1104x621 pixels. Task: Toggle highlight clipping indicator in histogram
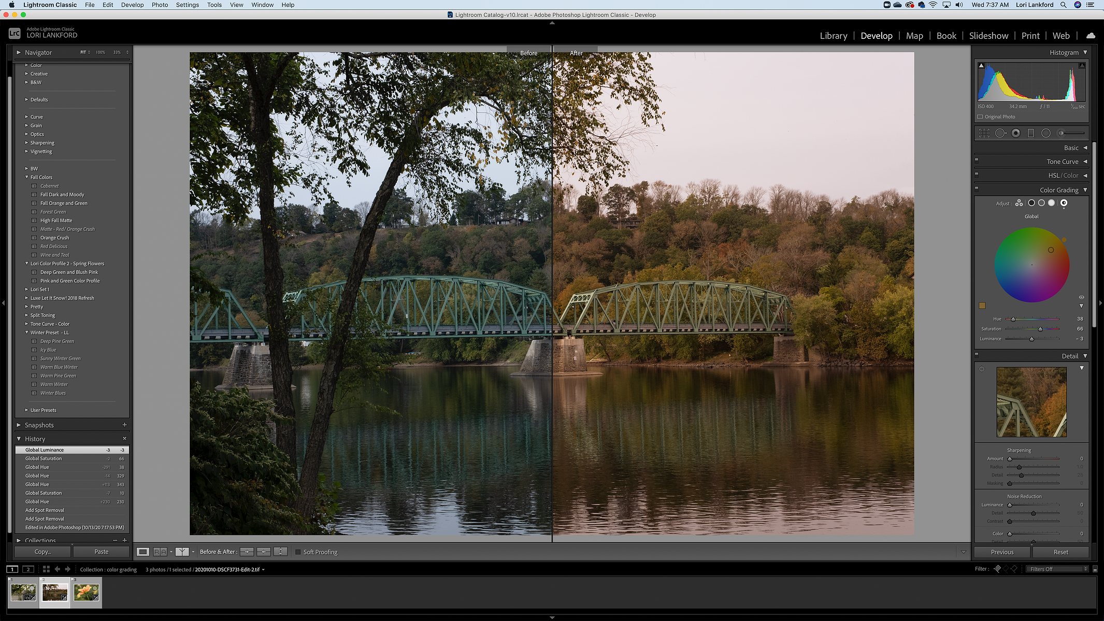[1082, 66]
